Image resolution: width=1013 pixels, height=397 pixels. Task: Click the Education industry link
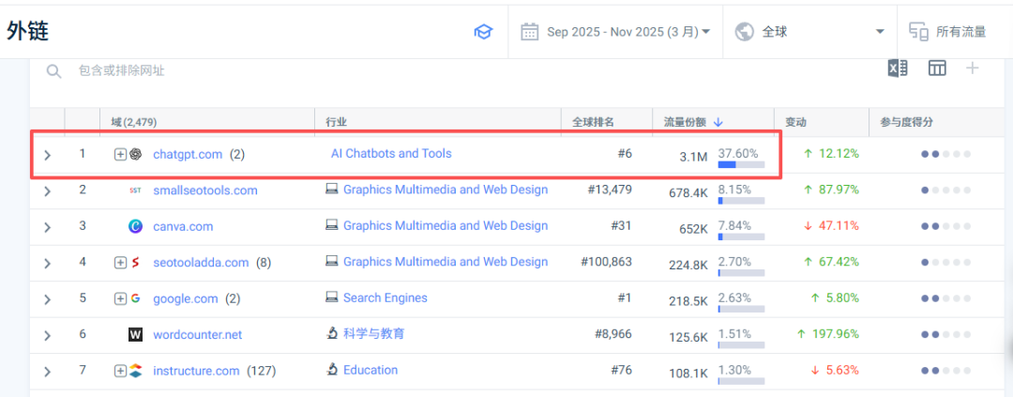click(x=370, y=370)
